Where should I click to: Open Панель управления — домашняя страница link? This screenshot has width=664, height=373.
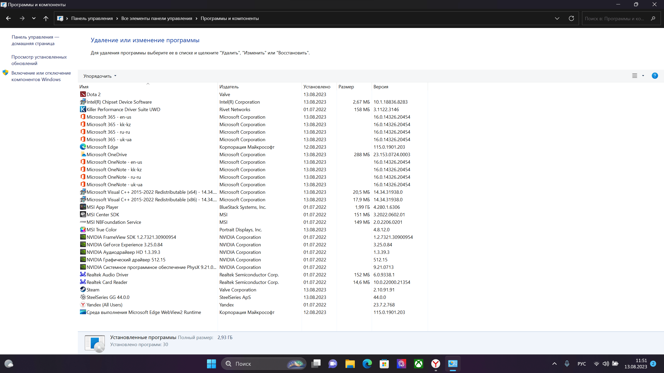[x=35, y=40]
